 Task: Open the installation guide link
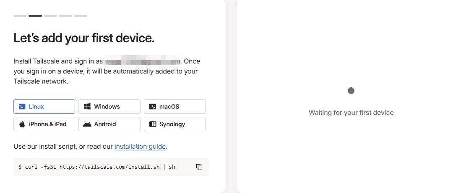click(x=140, y=147)
